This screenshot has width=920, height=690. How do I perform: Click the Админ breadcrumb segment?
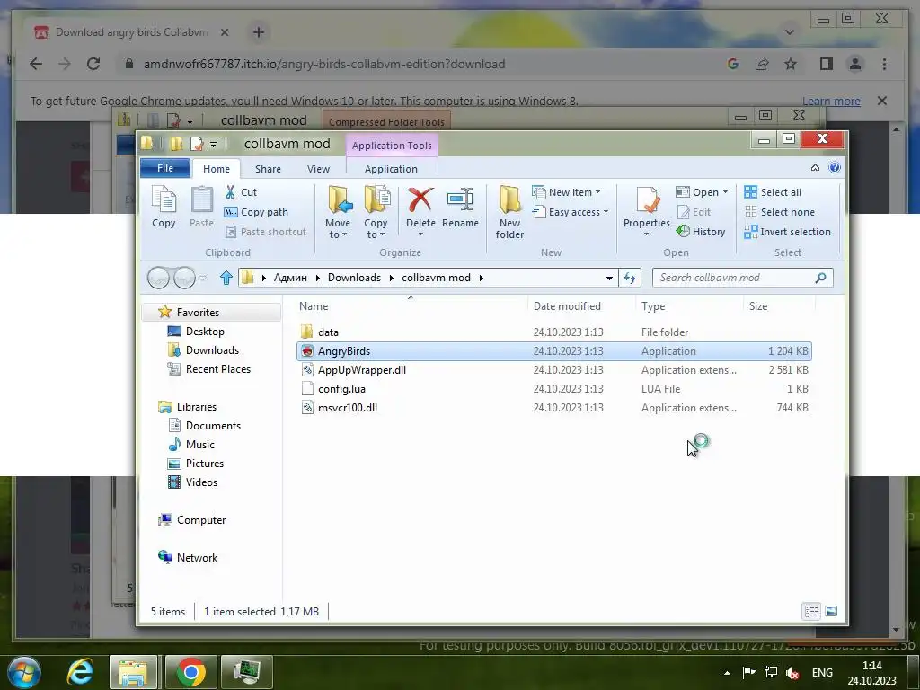point(290,278)
